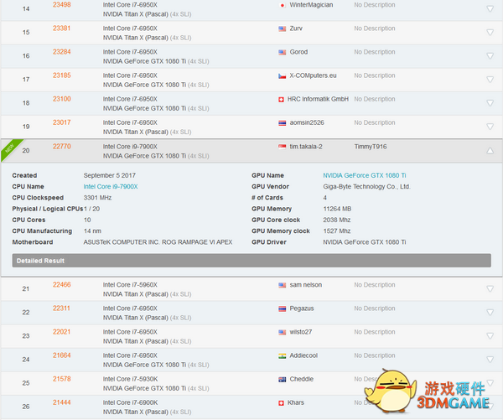Click Swiss flag next to HRC Informatik
This screenshot has width=503, height=420.
coord(281,100)
